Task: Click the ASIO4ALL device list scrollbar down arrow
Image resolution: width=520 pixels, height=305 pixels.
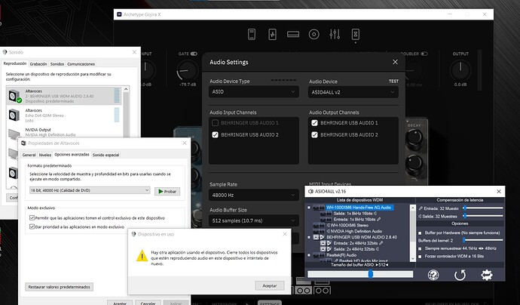Action: [412, 258]
